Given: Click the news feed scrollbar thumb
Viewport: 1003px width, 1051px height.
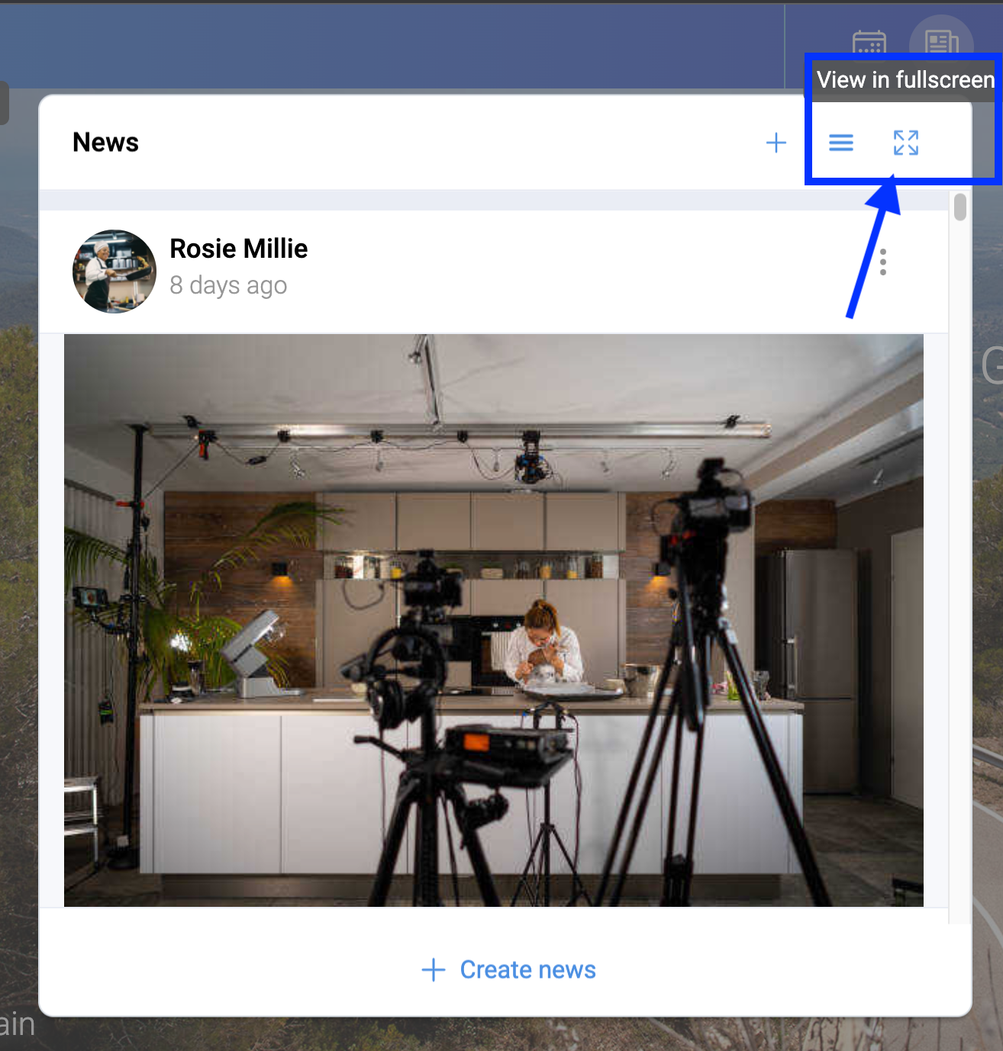Looking at the screenshot, I should 959,207.
